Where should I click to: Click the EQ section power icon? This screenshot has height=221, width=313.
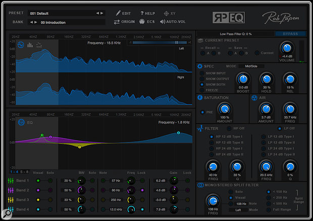pyautogui.click(x=21, y=122)
